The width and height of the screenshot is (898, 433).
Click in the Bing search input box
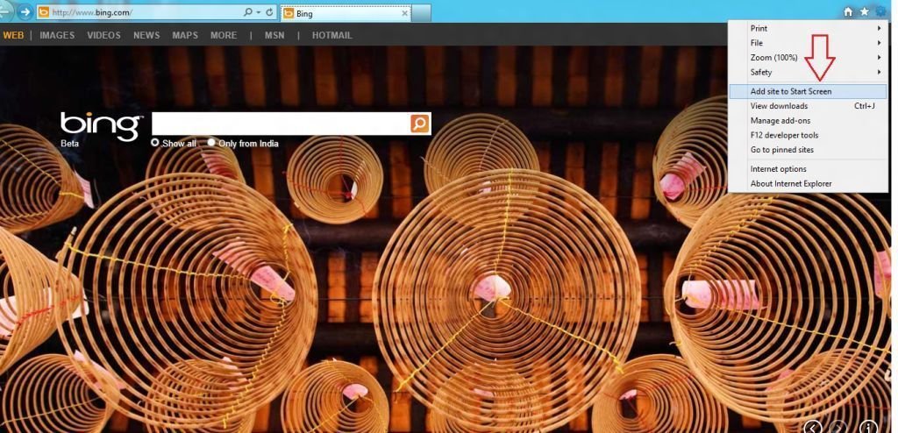pyautogui.click(x=281, y=123)
